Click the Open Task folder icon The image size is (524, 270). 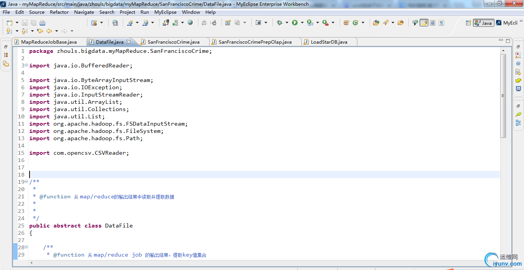[x=400, y=23]
